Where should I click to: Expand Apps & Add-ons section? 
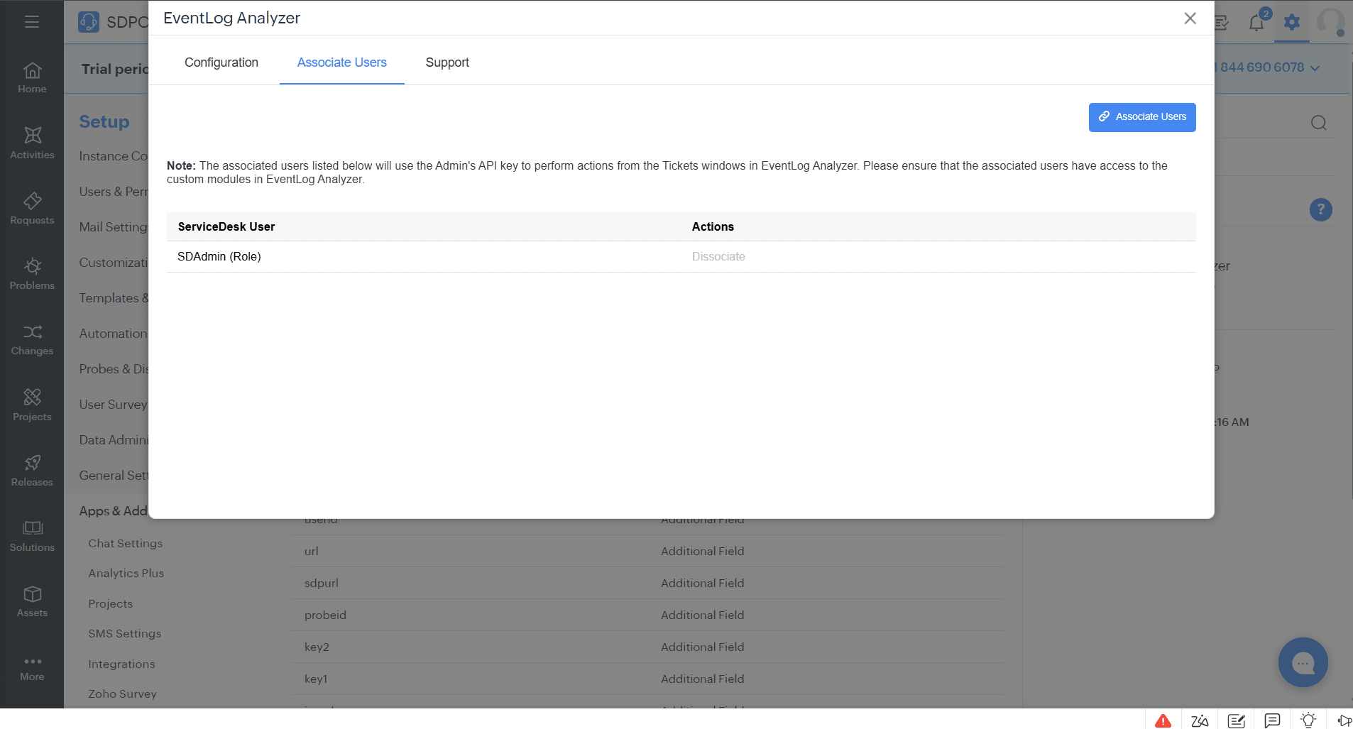coord(114,511)
